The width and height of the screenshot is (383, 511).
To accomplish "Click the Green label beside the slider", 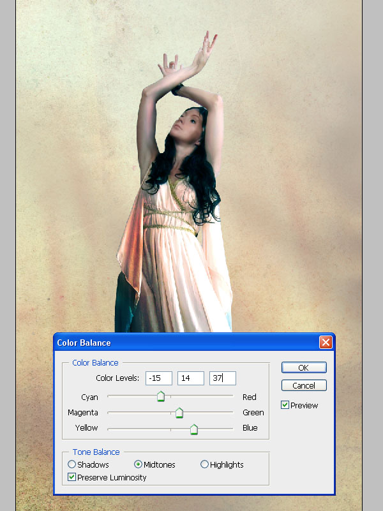I will 253,412.
